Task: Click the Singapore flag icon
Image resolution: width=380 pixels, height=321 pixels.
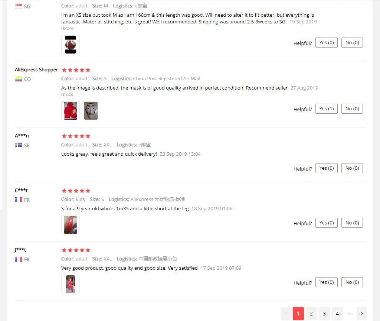Action: [x=19, y=6]
